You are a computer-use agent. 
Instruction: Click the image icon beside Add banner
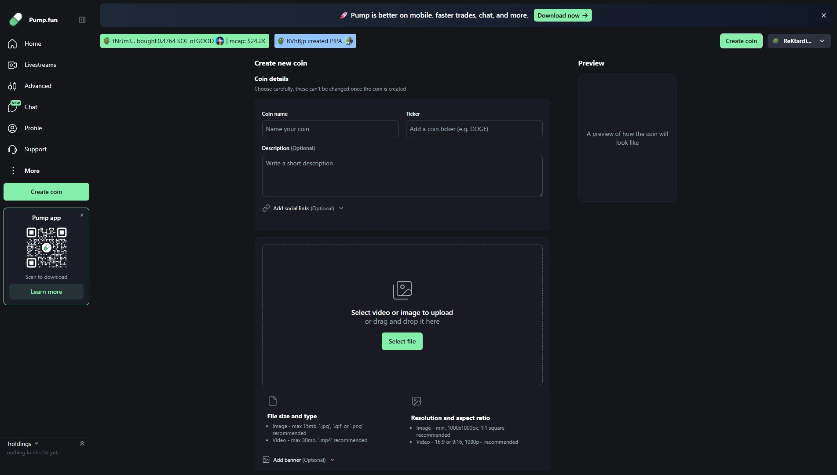pyautogui.click(x=266, y=460)
